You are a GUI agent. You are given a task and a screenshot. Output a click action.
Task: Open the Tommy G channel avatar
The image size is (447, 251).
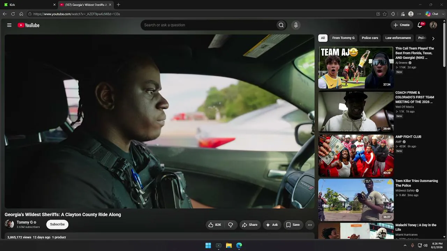point(9,224)
